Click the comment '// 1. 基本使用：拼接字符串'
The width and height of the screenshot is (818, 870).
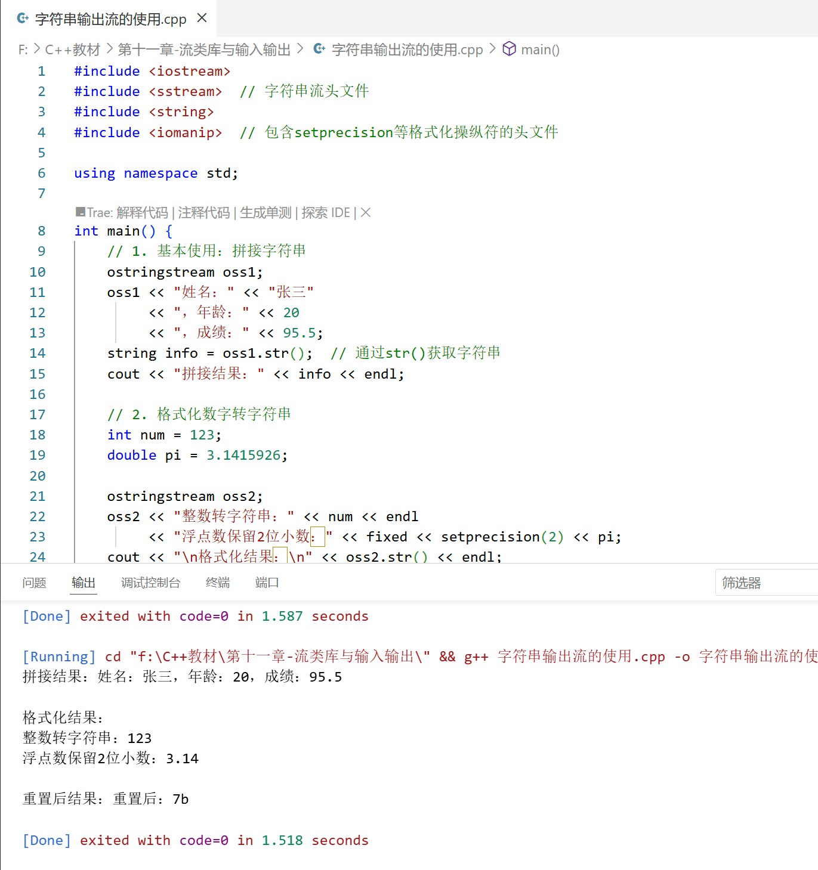click(x=206, y=251)
